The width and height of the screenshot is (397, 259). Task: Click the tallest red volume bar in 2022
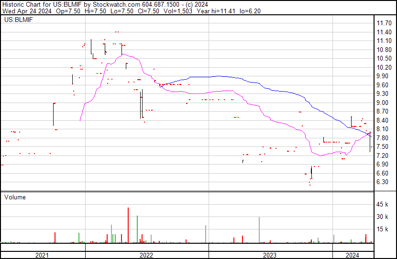pos(128,225)
